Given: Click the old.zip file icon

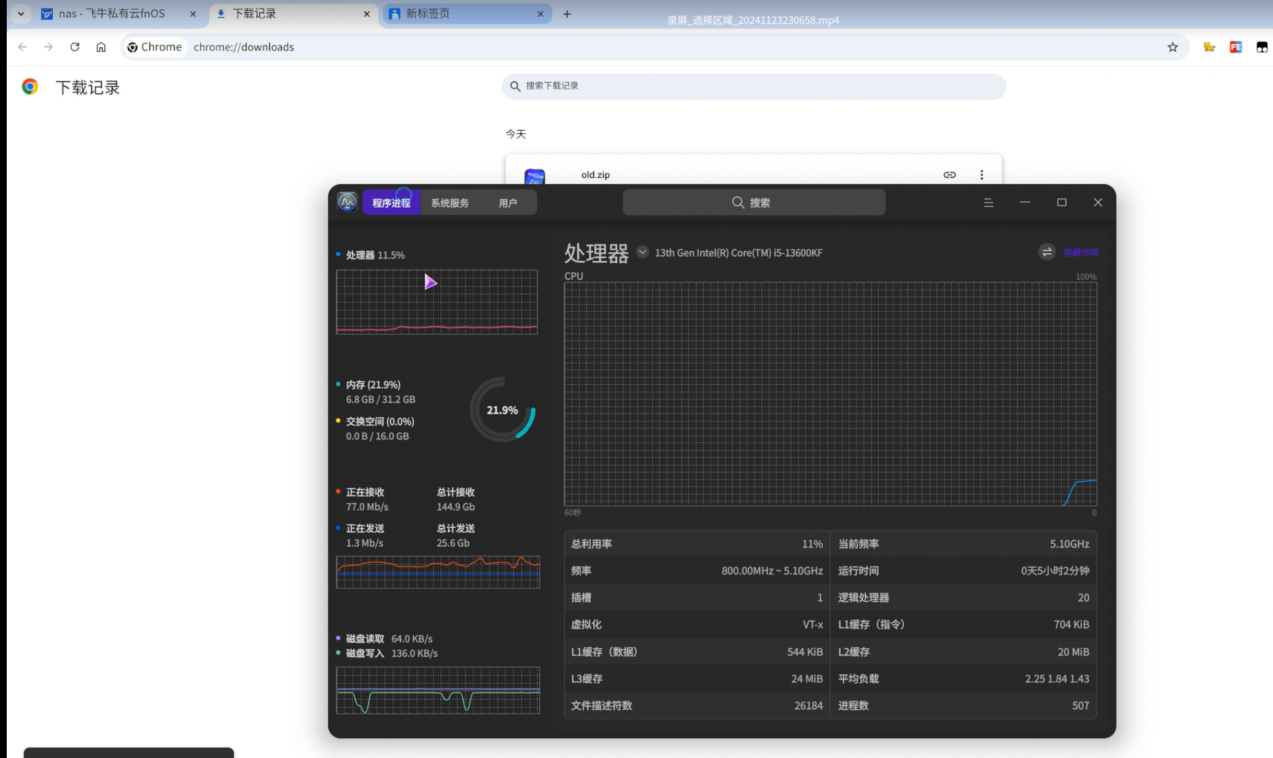Looking at the screenshot, I should tap(535, 177).
